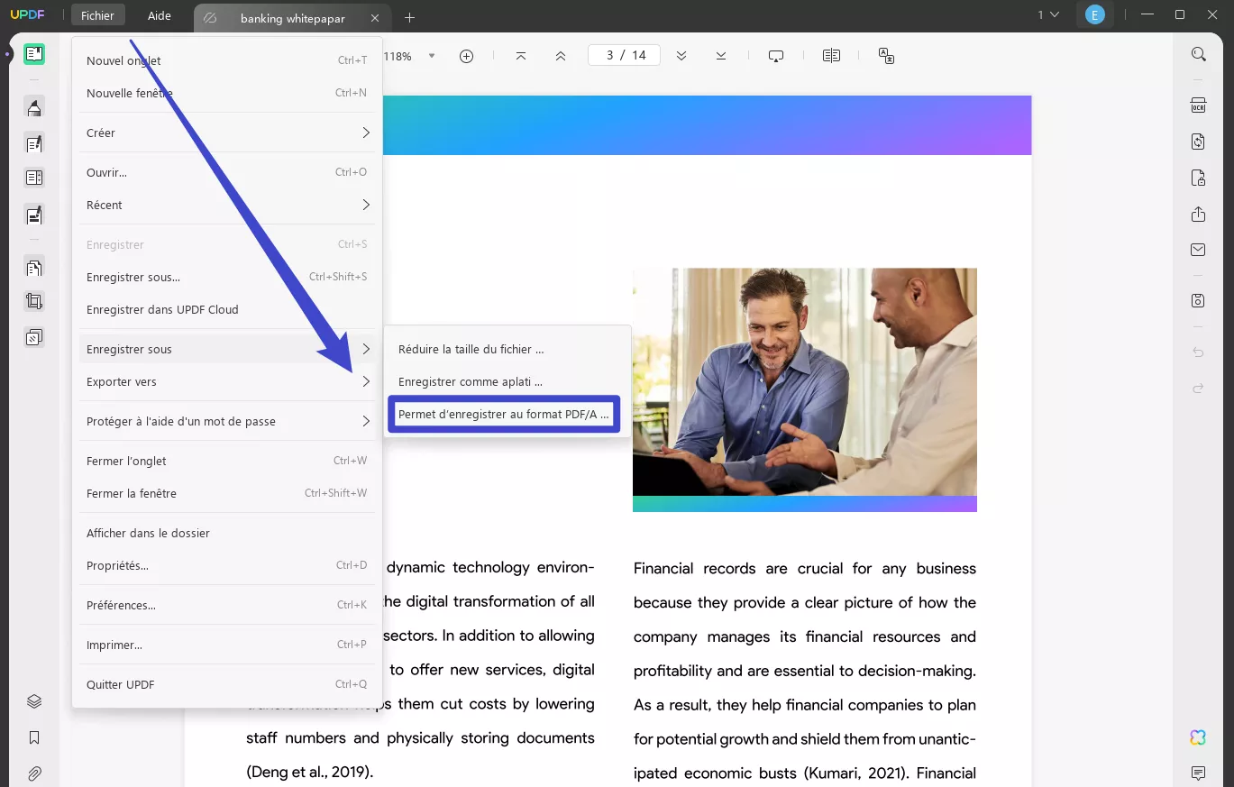The width and height of the screenshot is (1234, 787).
Task: Undo the last action
Action: click(x=1199, y=352)
